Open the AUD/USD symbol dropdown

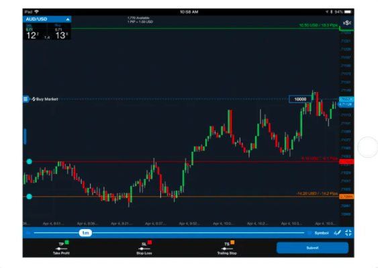point(47,19)
